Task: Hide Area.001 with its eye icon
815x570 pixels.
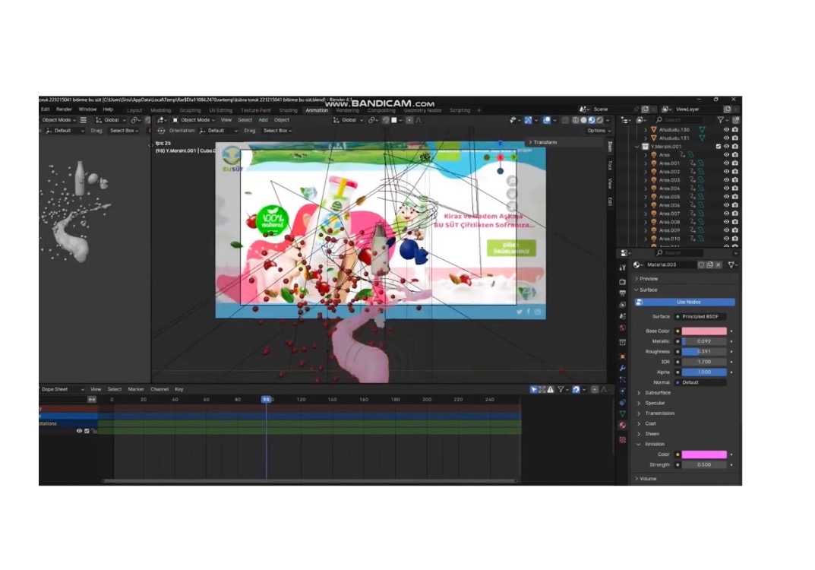Action: 727,163
